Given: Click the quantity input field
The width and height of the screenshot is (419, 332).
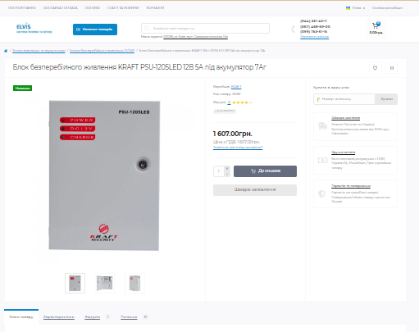Looking at the screenshot, I should (219, 171).
